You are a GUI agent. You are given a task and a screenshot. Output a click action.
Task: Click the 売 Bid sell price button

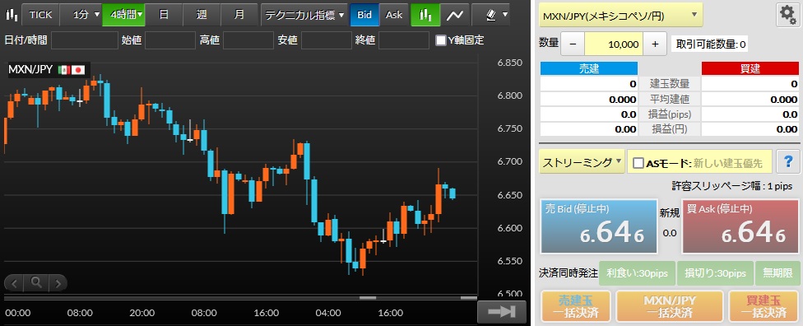point(599,226)
